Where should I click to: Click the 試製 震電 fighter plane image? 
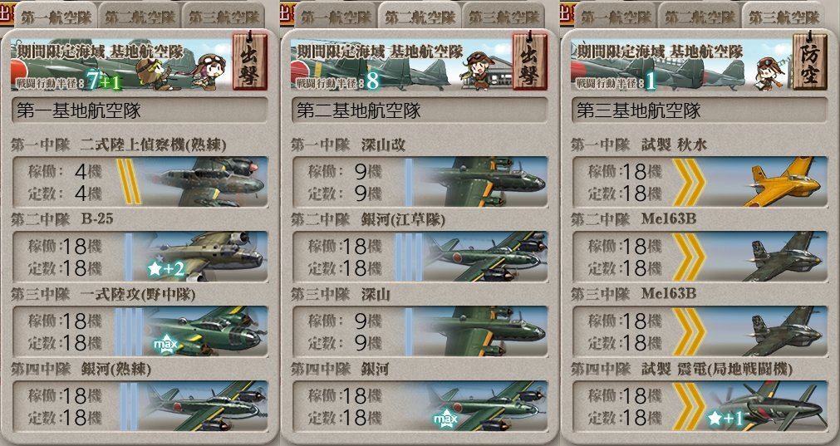[x=769, y=406]
